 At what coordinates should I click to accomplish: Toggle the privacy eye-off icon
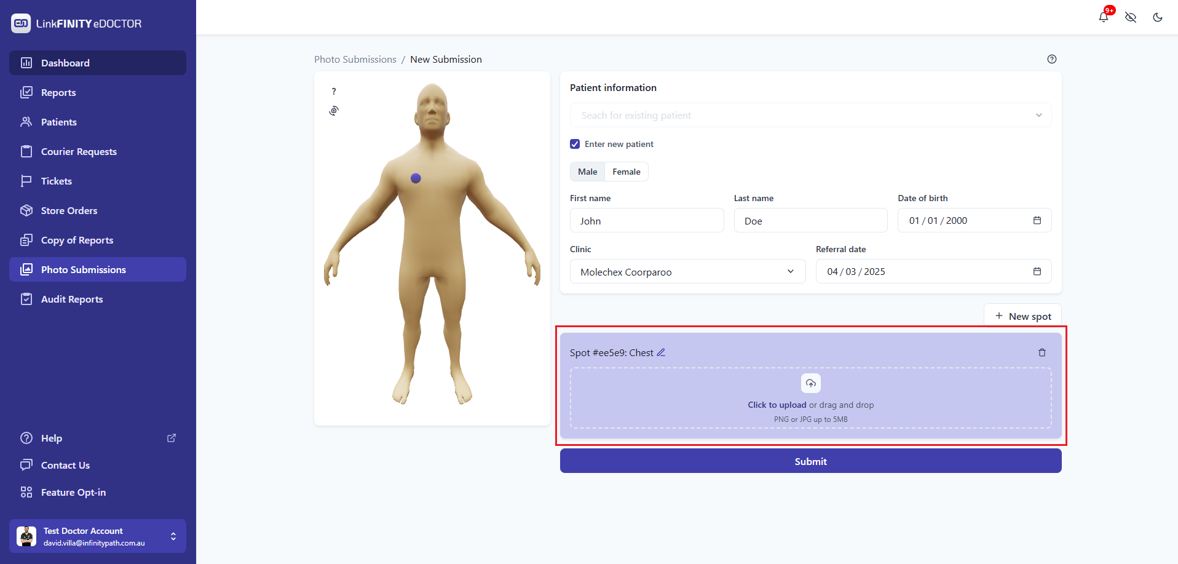point(1130,17)
